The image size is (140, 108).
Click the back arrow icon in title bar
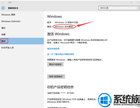(3, 3)
